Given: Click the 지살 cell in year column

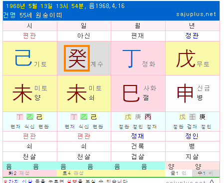Looking at the screenshot, I should (192, 156).
